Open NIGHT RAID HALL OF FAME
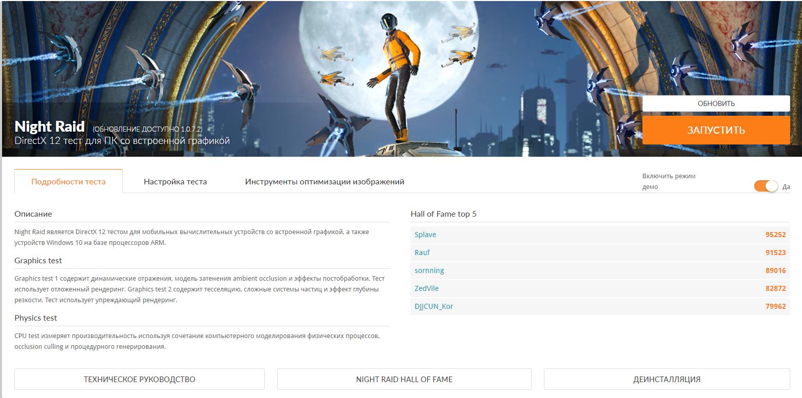The height and width of the screenshot is (398, 802). (x=404, y=379)
